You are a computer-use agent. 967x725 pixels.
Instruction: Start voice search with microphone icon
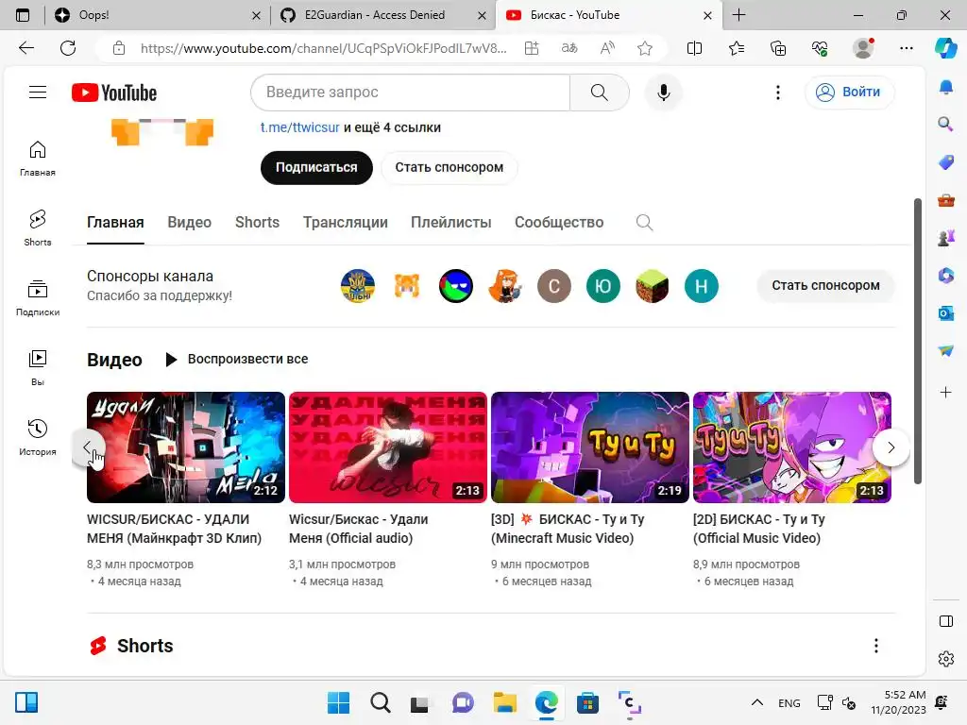[663, 93]
